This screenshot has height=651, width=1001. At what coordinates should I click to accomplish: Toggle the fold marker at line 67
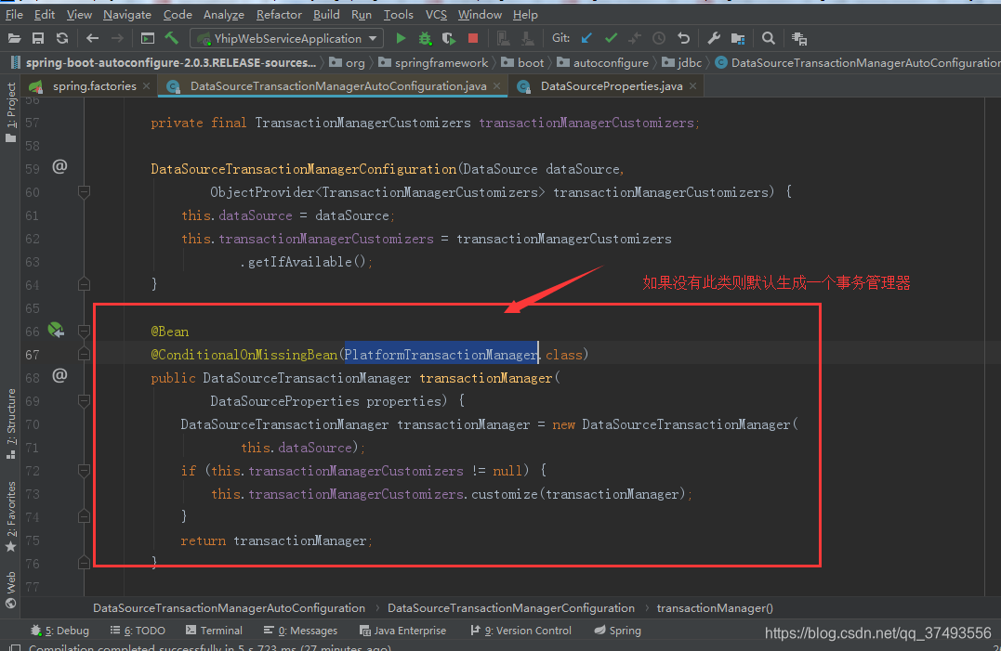pos(84,354)
